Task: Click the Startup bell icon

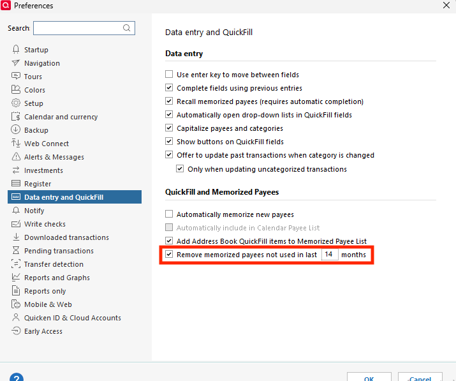Action: [16, 50]
